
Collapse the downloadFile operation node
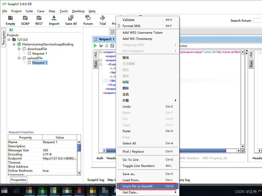19,49
